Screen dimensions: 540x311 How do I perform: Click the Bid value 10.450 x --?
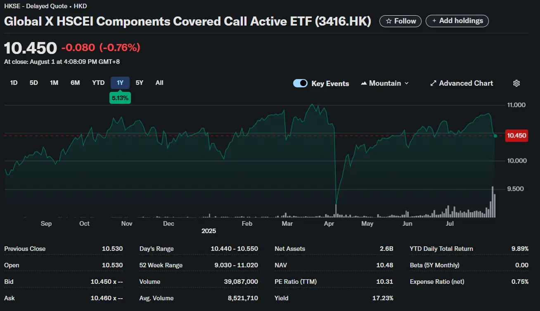(107, 282)
